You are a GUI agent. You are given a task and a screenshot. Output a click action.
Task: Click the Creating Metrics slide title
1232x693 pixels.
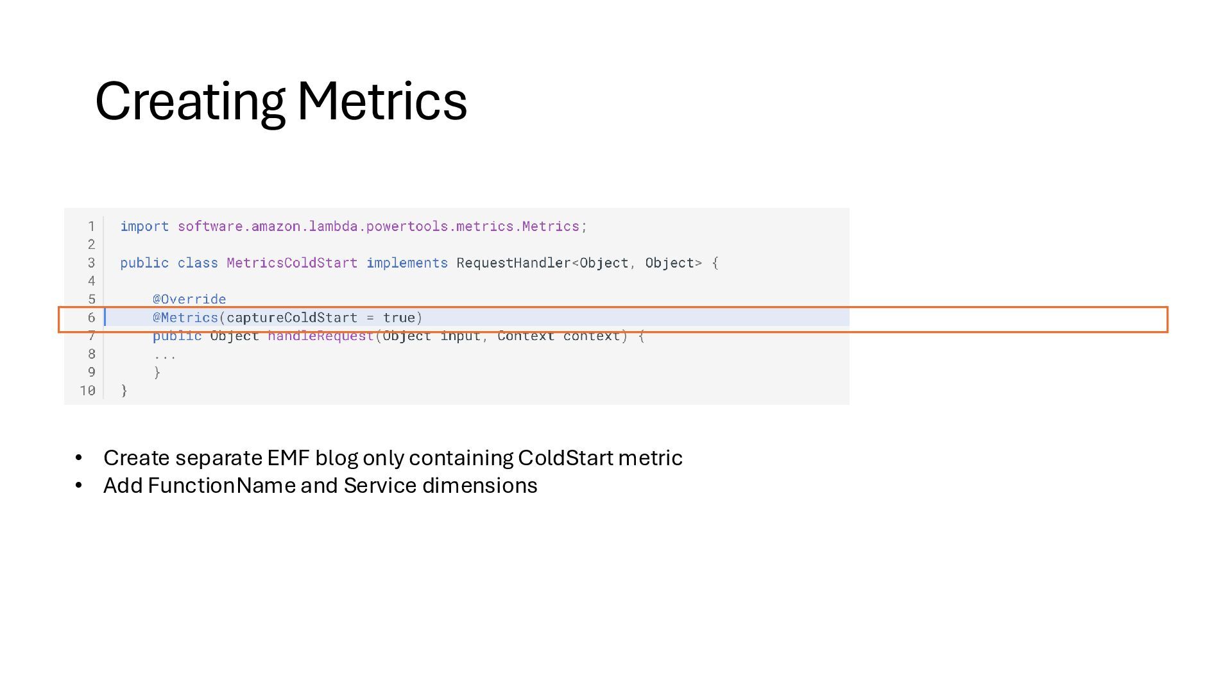[281, 101]
